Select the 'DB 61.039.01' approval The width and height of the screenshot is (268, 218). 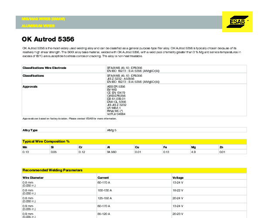click(116, 99)
